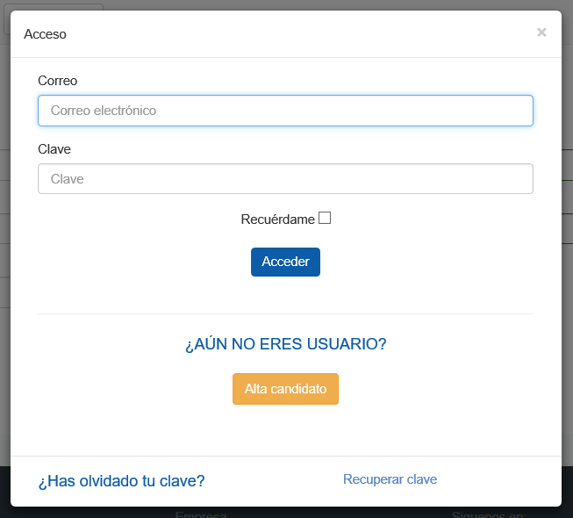573x518 pixels.
Task: Click the ¿AÚN NO ERES USUARIO? heading
Action: pyautogui.click(x=285, y=344)
